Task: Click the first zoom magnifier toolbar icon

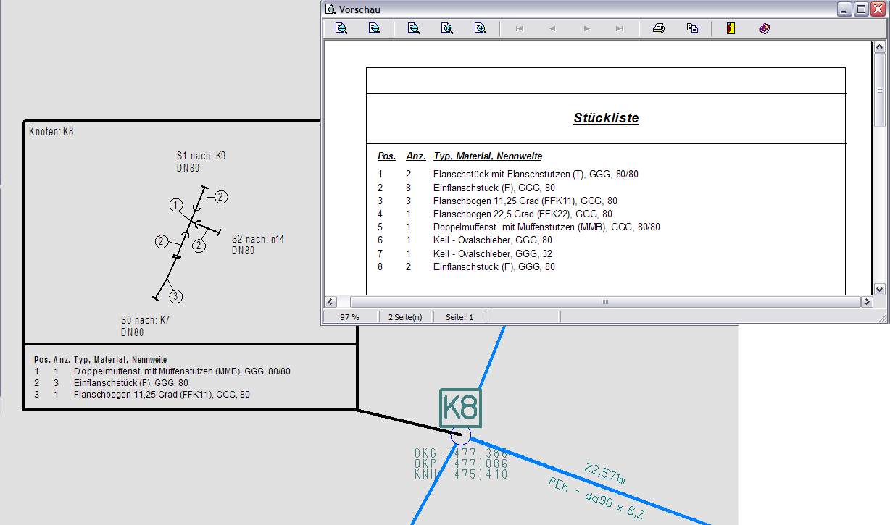Action: click(341, 28)
